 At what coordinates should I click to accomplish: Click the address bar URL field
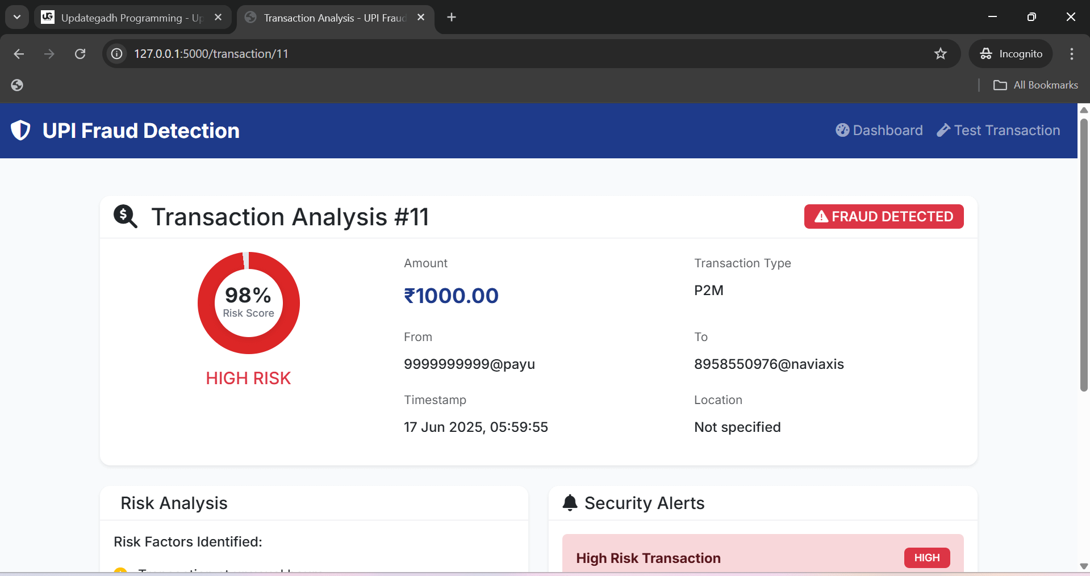511,54
